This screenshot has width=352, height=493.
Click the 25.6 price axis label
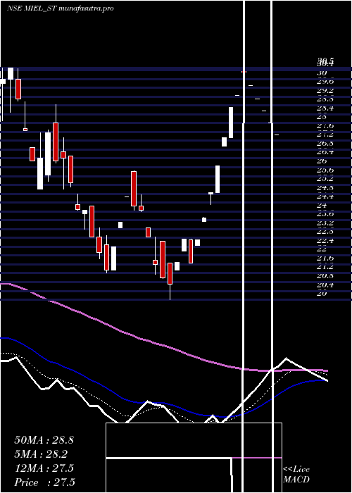click(x=325, y=170)
